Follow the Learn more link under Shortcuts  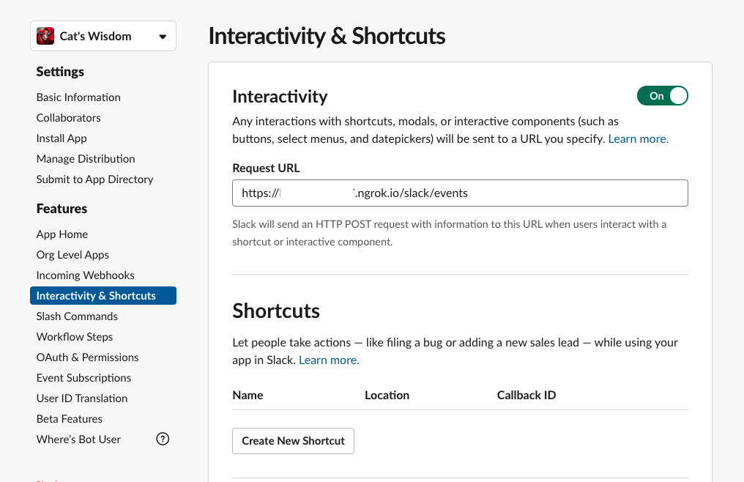click(329, 360)
